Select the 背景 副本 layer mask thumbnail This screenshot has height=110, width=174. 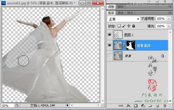tap(131, 45)
